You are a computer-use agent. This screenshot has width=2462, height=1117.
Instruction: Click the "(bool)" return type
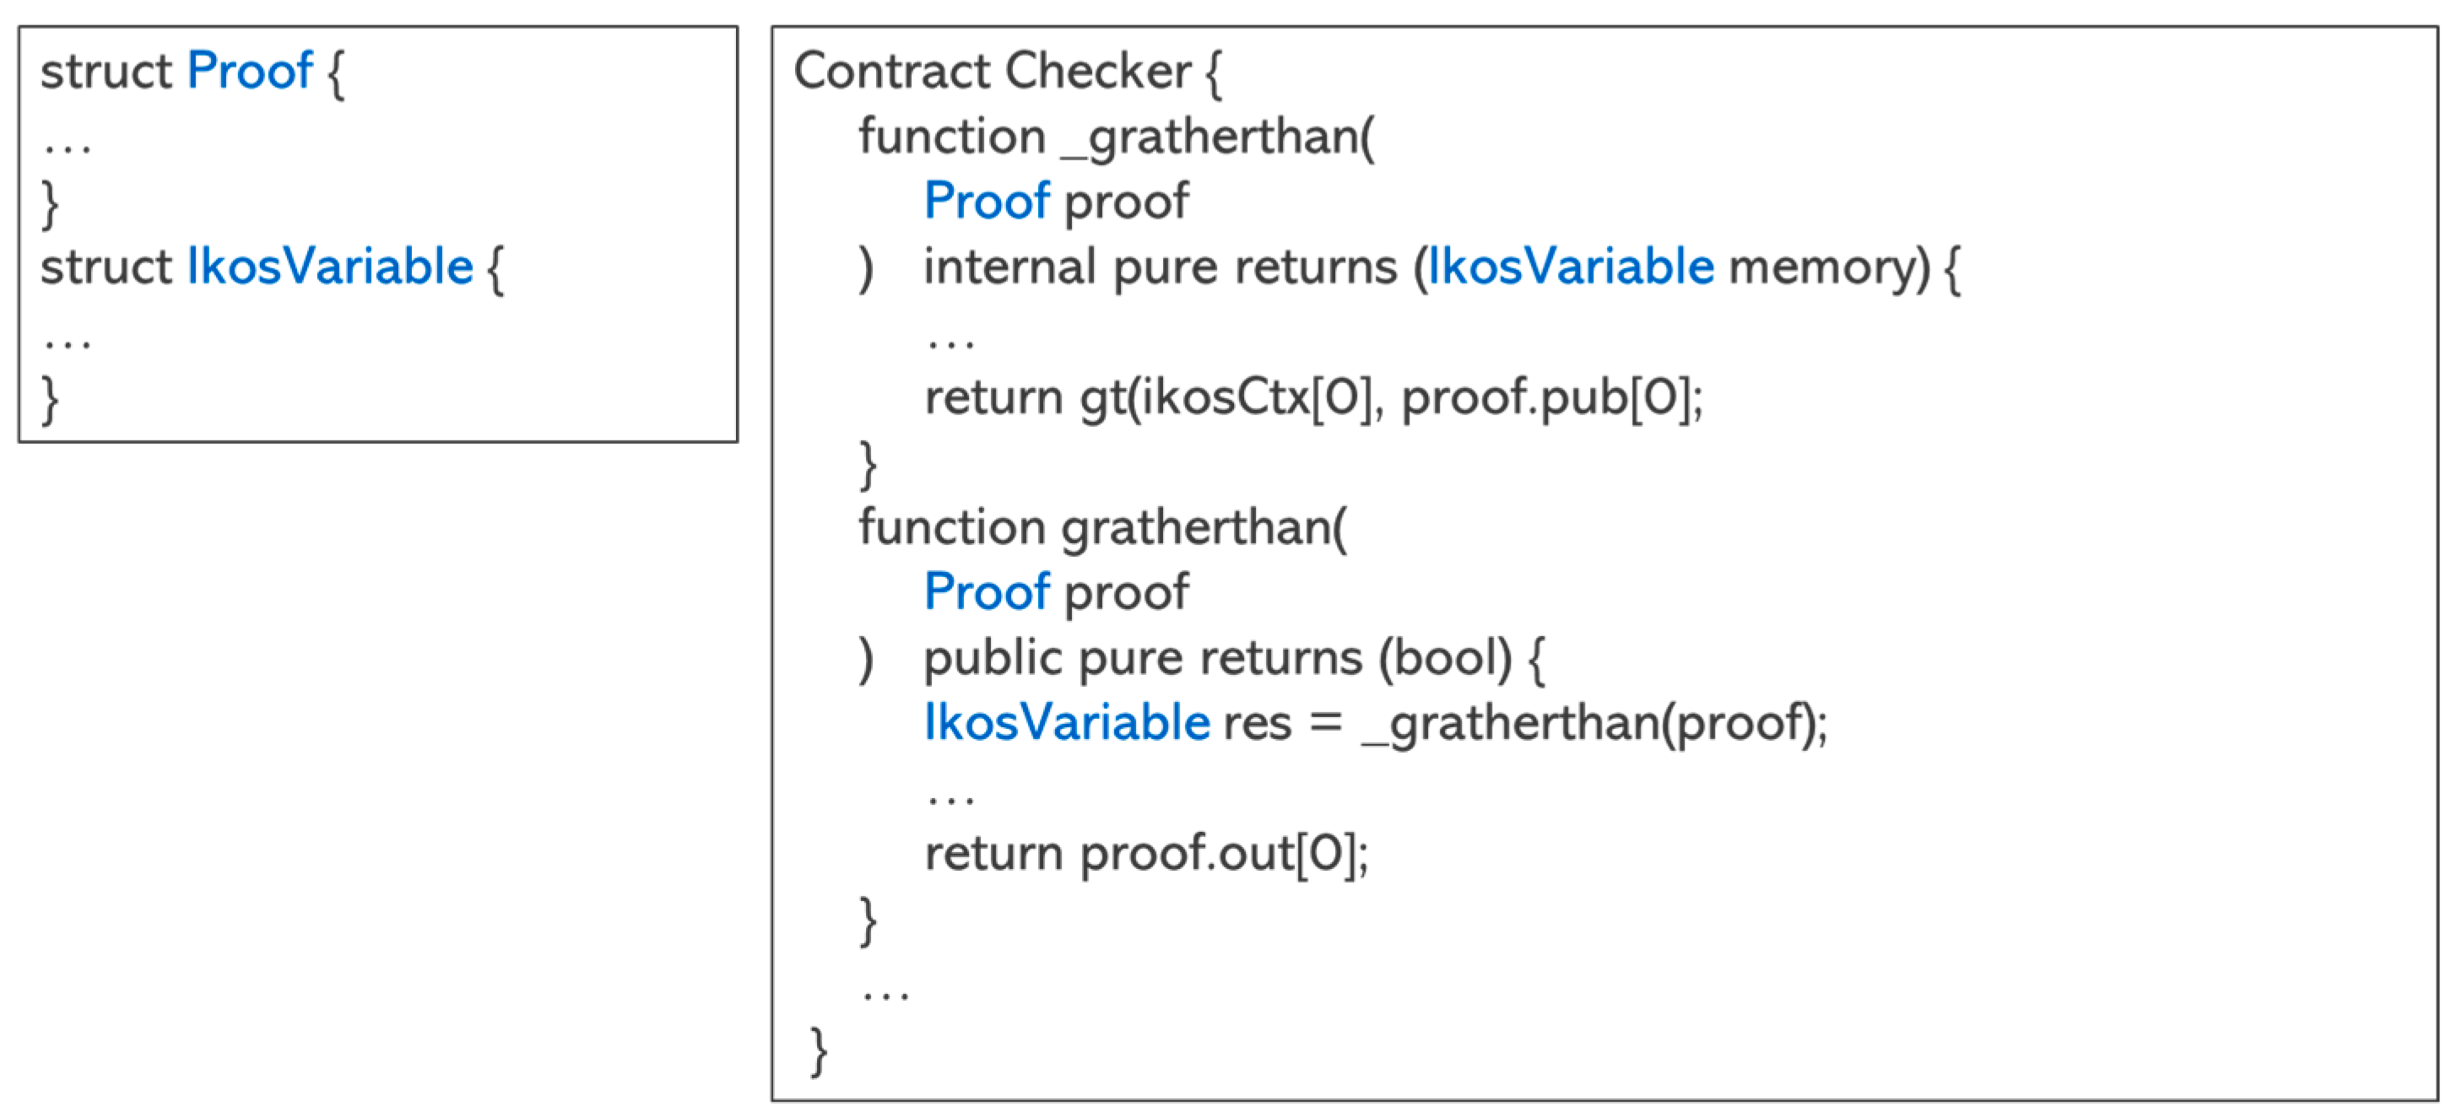1444,658
